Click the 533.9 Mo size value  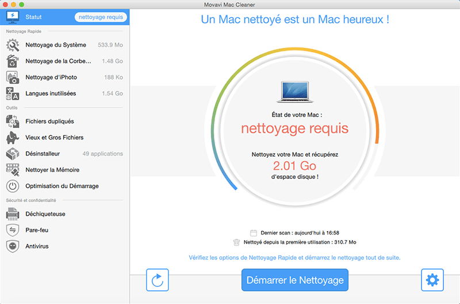[110, 45]
